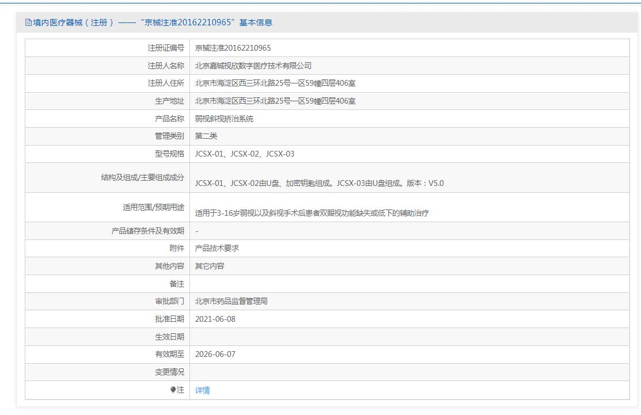Select registration number 京械注准20162210965 value
This screenshot has height=415, width=641.
coord(233,48)
